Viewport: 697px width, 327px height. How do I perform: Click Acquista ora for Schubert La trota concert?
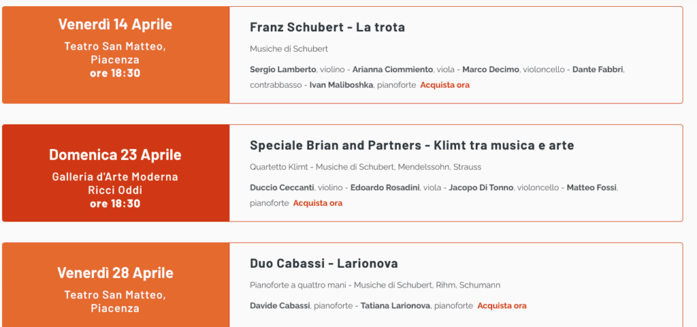[444, 85]
